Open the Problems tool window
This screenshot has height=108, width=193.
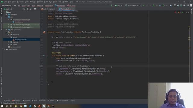16,100
